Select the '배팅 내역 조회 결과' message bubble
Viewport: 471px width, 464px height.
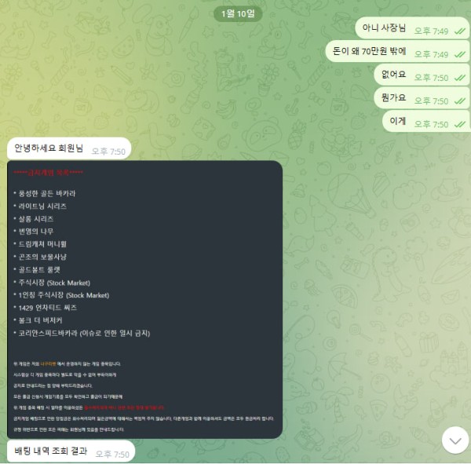pyautogui.click(x=71, y=451)
